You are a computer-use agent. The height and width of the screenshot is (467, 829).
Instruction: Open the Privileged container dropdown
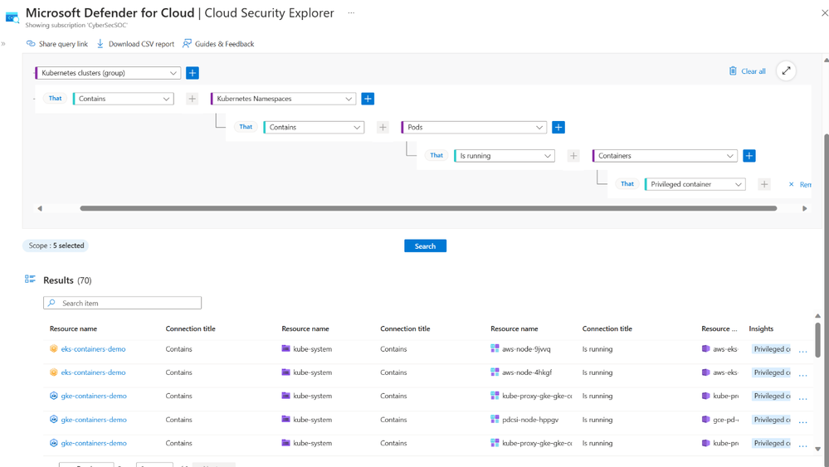tap(695, 184)
